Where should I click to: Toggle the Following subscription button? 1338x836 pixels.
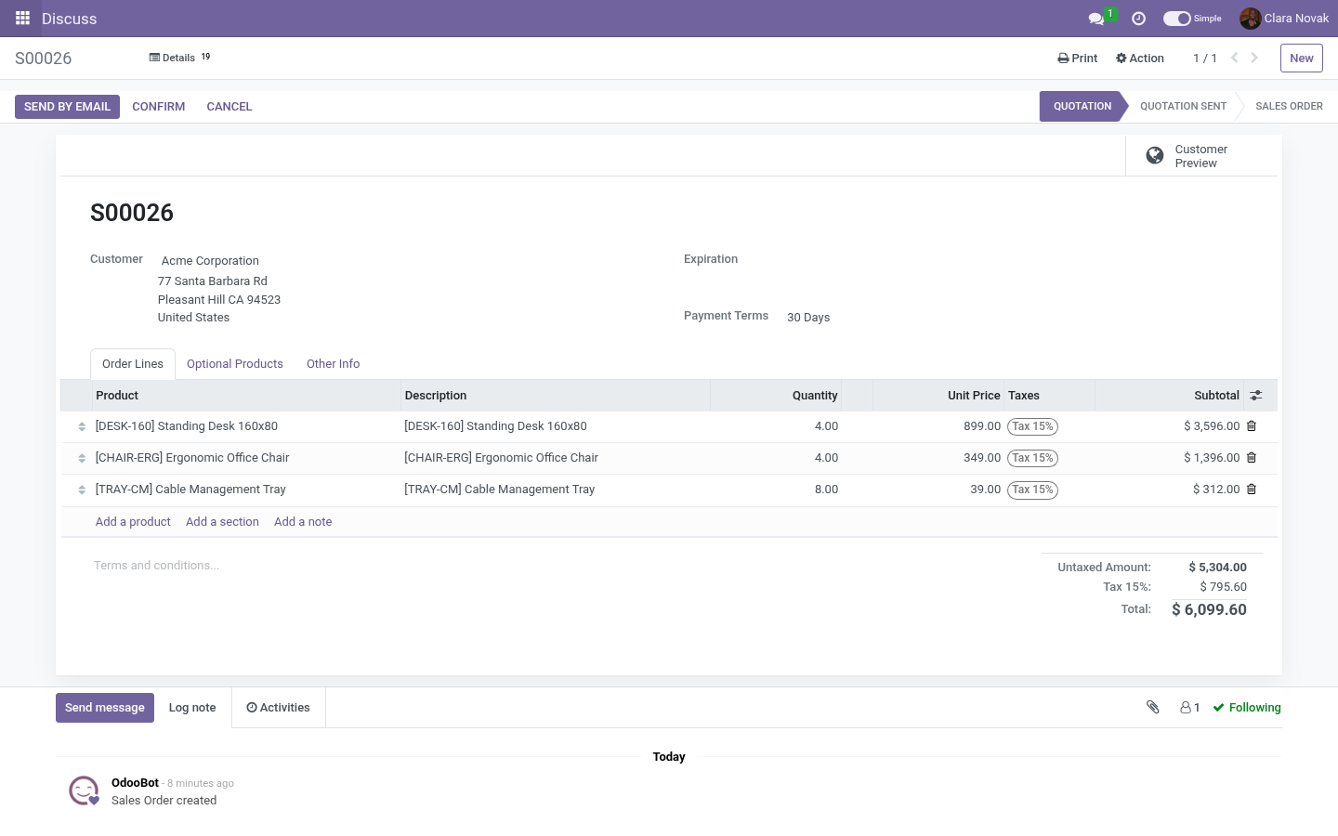[x=1247, y=708]
